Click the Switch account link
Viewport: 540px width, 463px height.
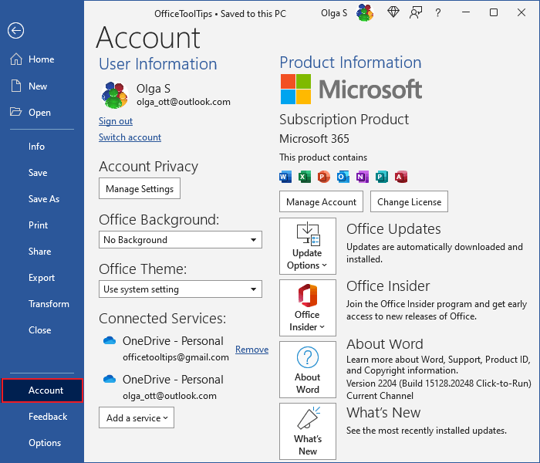130,137
